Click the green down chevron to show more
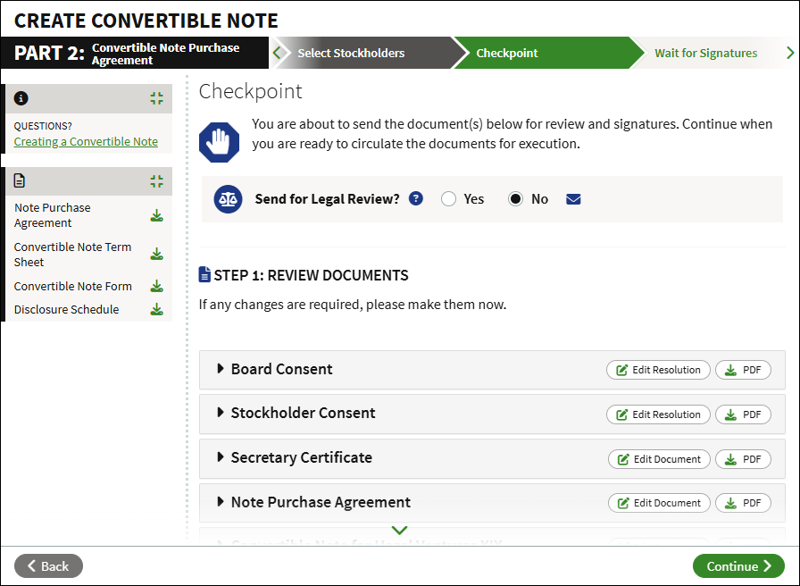 point(399,531)
